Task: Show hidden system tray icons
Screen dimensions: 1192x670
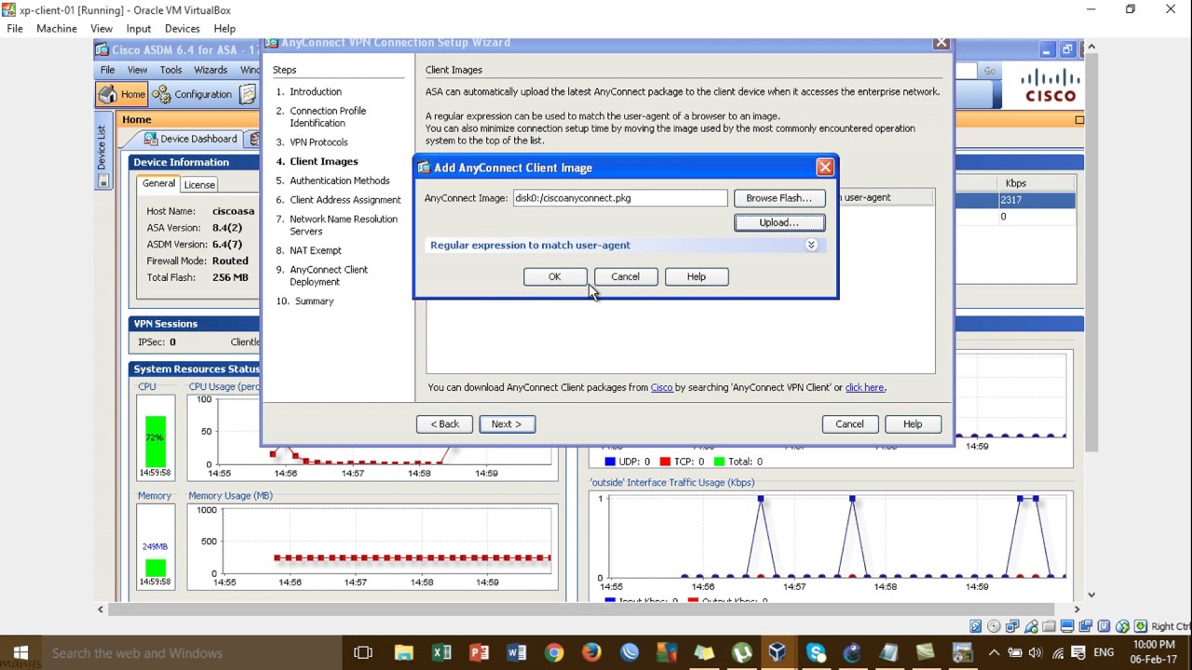Action: tap(994, 653)
